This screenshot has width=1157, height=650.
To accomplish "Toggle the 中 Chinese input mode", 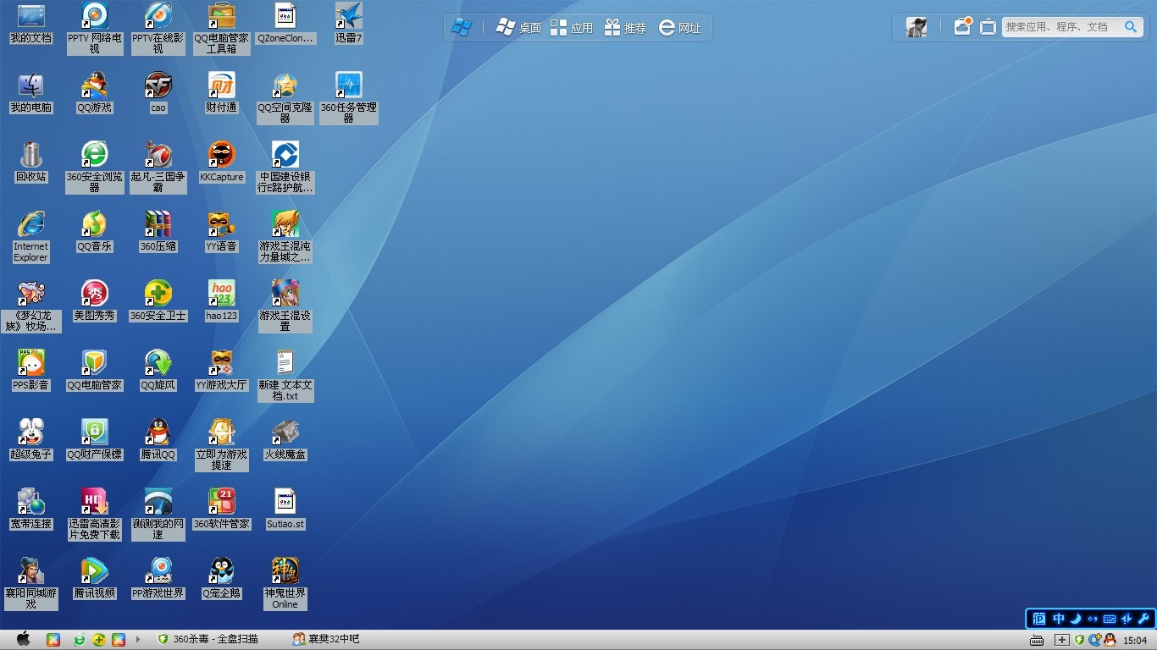I will (1059, 619).
